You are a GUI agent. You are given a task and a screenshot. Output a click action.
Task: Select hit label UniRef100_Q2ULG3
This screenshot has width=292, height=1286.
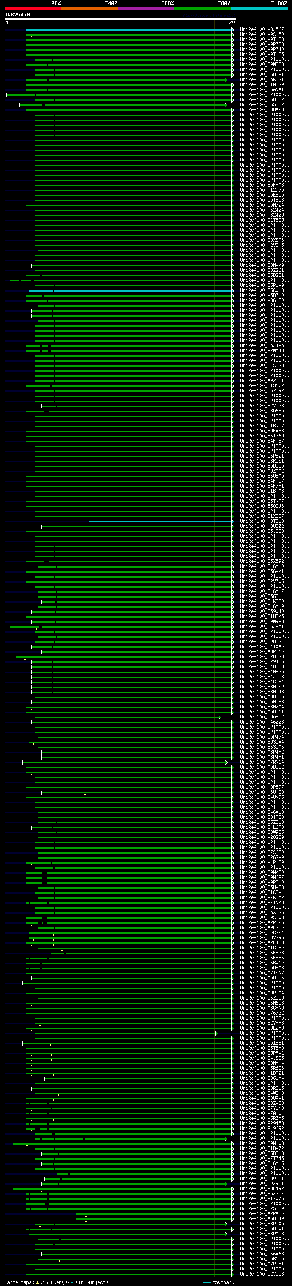click(261, 657)
